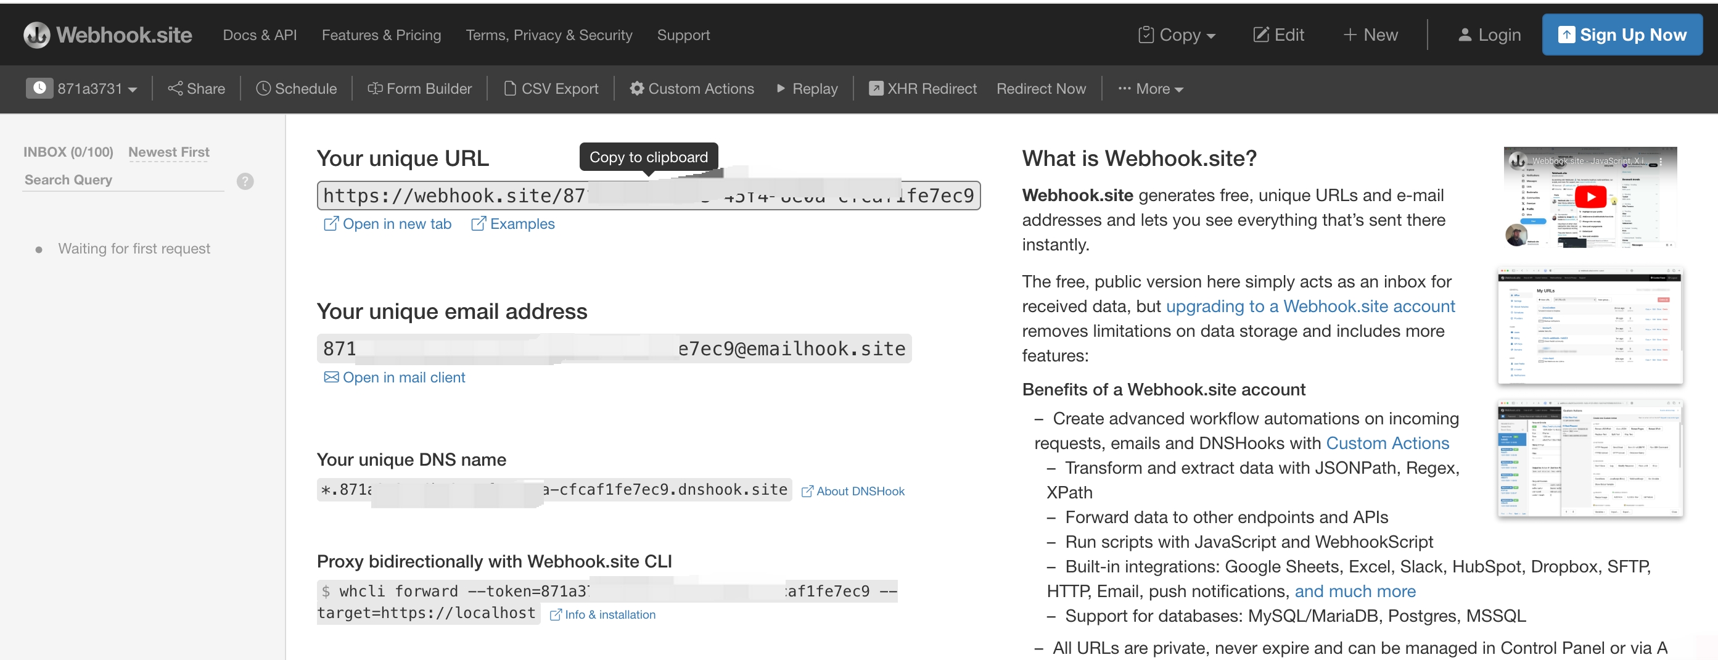Click upgrading to a Webhook.site account link
This screenshot has width=1718, height=660.
[1310, 307]
